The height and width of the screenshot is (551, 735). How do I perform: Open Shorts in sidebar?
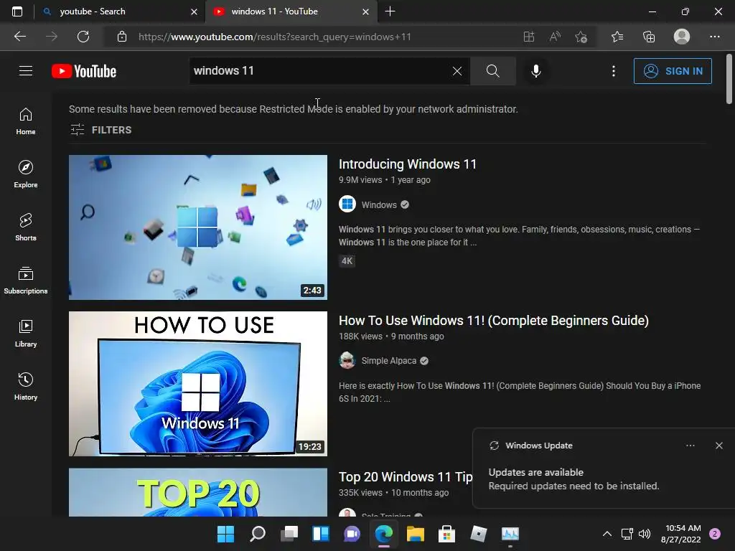26,227
